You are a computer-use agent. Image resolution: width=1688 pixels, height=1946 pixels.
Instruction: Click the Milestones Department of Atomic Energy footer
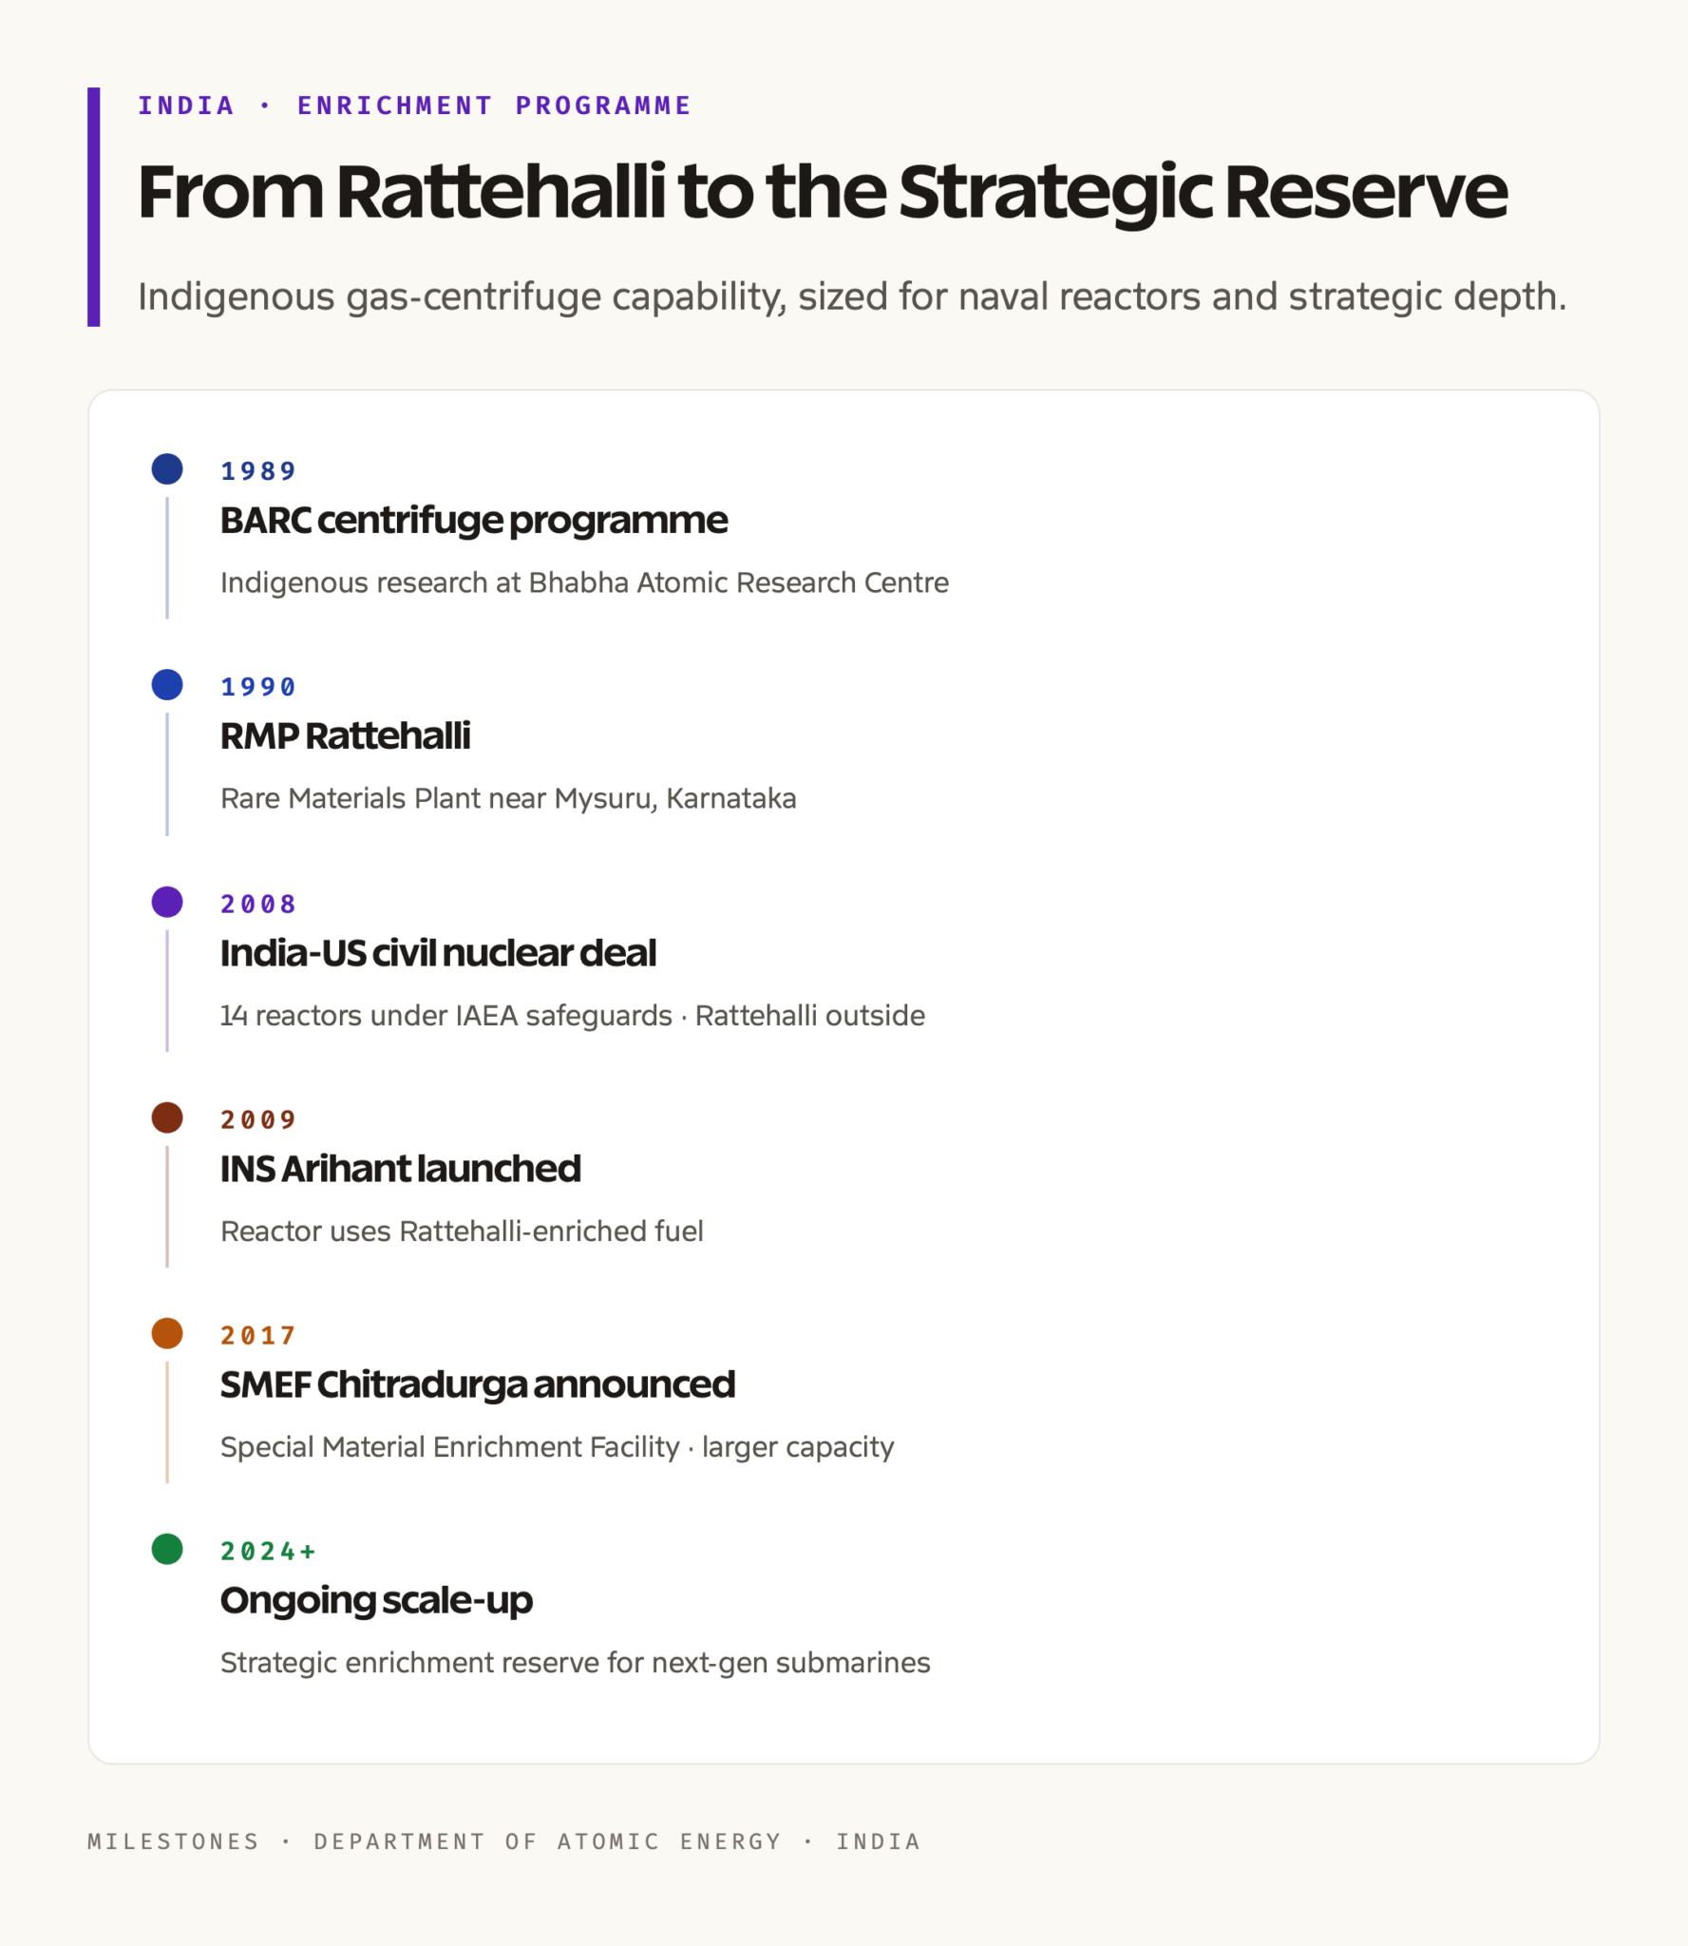coord(503,1841)
